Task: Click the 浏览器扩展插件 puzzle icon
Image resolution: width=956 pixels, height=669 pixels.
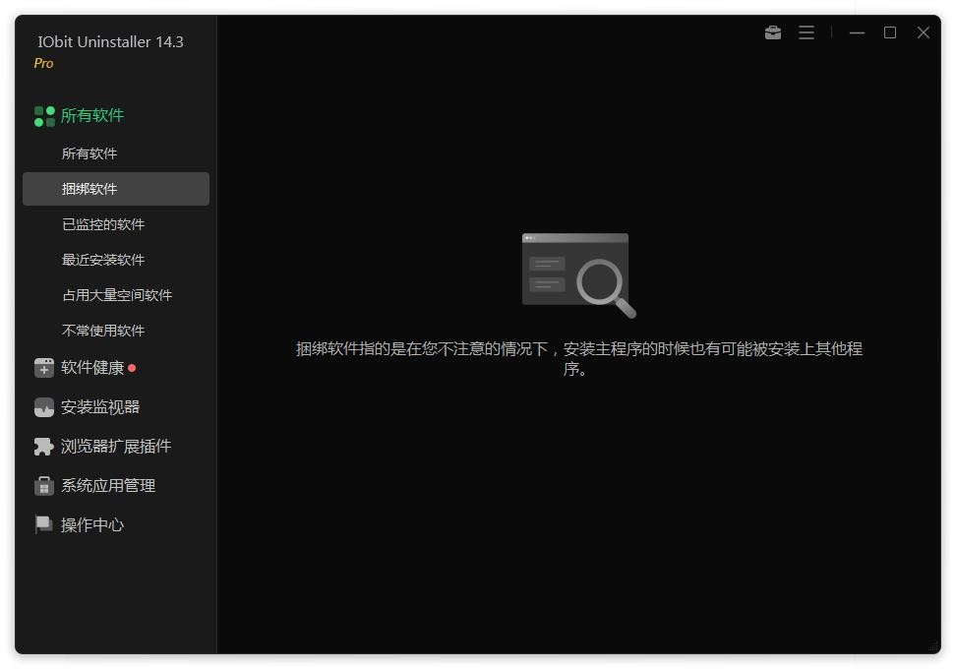Action: [x=44, y=447]
